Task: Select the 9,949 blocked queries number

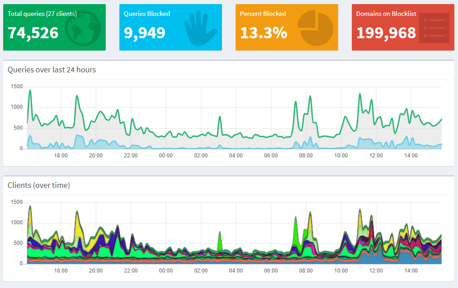Action: point(144,33)
